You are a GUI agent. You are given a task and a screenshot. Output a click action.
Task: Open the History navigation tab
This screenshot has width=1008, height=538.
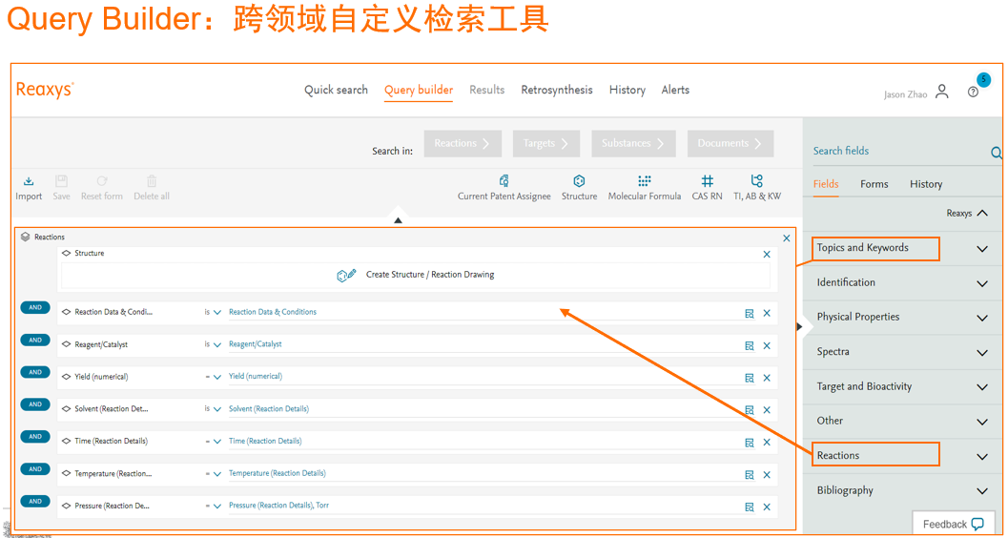(627, 90)
